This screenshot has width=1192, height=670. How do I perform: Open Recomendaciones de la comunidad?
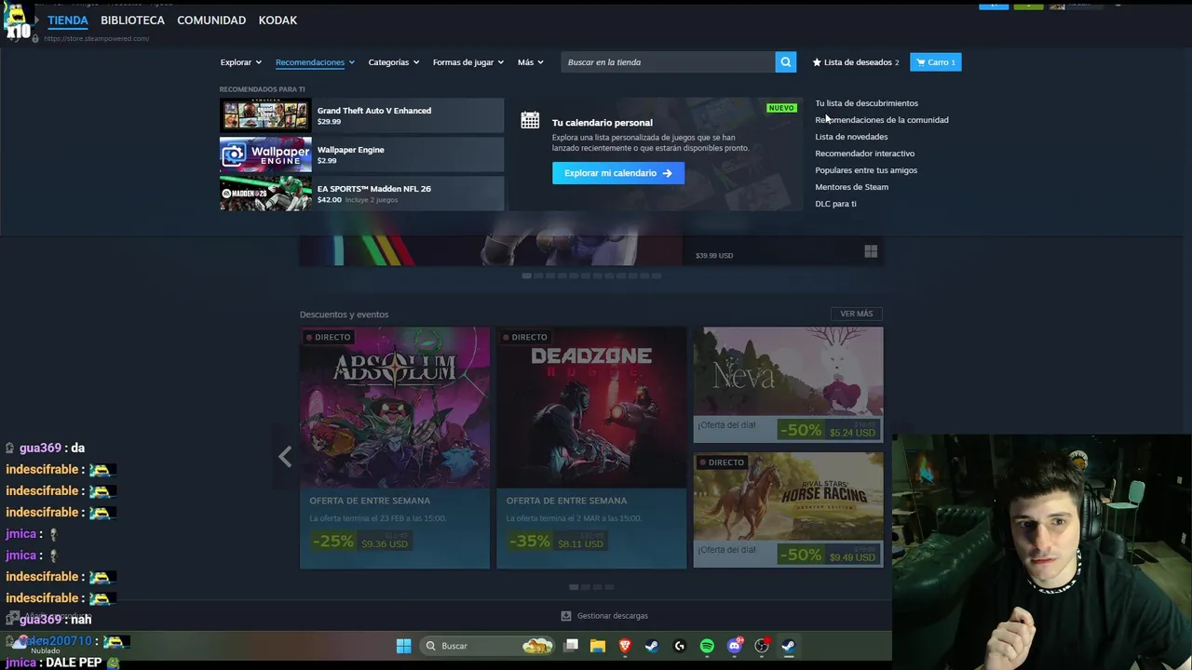coord(882,120)
